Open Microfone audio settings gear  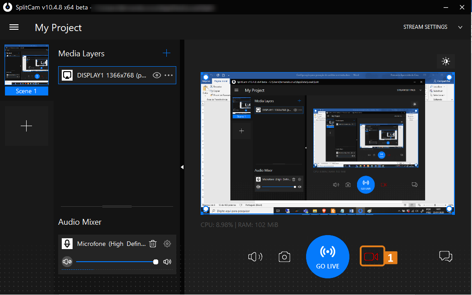point(167,244)
